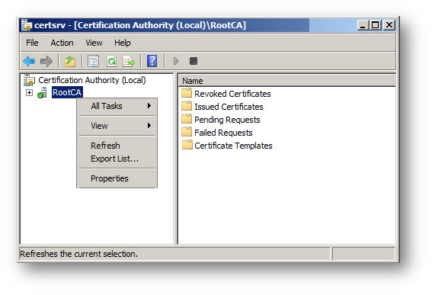Click the Certification Authority (Local) root icon
432x295 pixels.
pos(29,80)
